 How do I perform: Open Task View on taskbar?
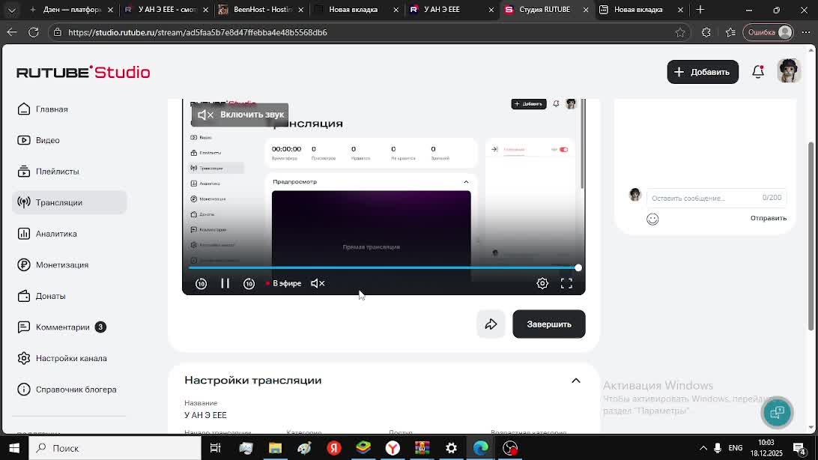point(215,448)
